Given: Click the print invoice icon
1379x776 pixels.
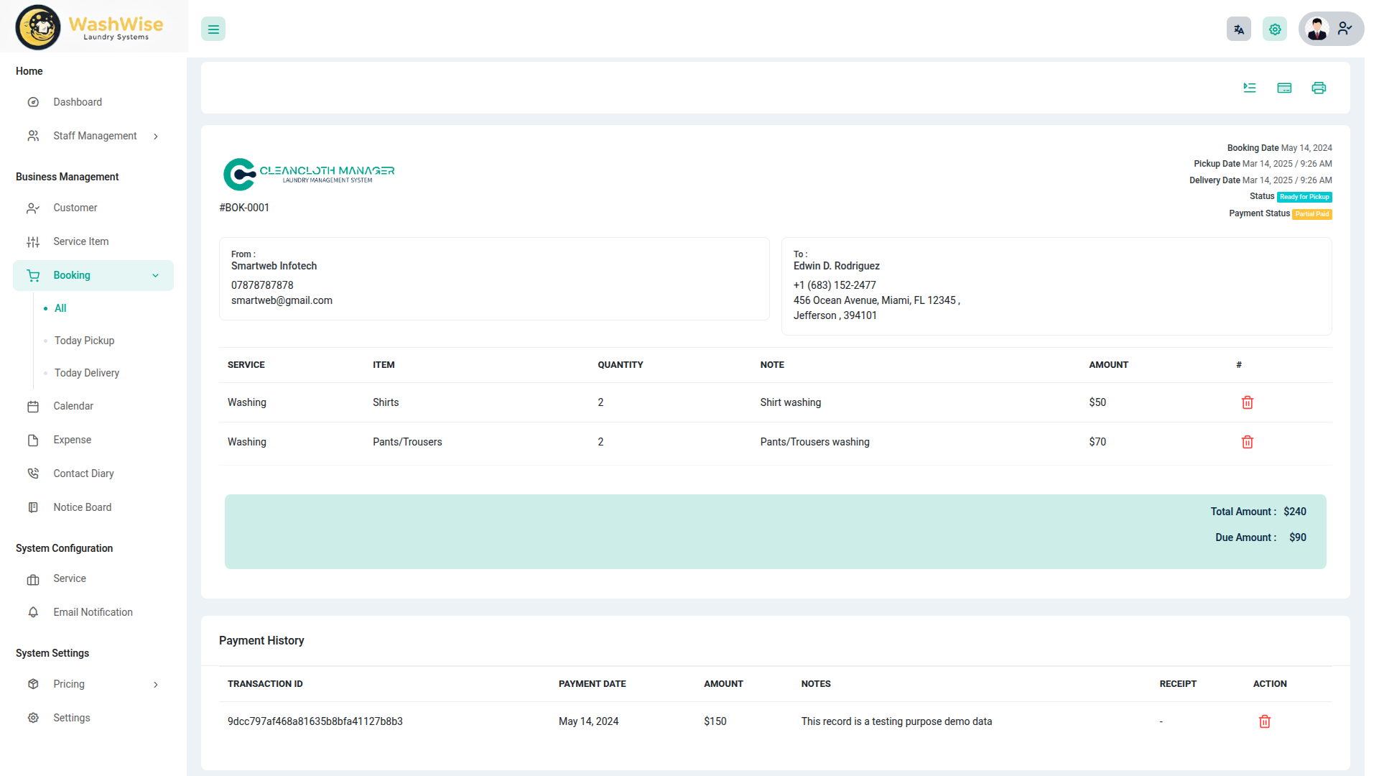Looking at the screenshot, I should click(1318, 88).
